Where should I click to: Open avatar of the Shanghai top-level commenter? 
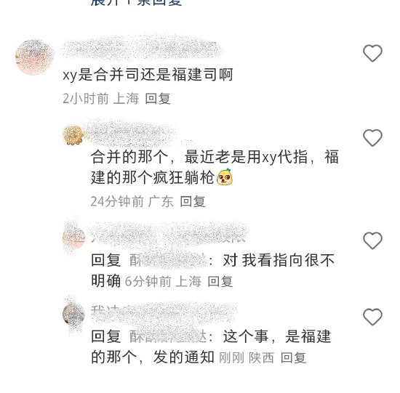tap(34, 57)
